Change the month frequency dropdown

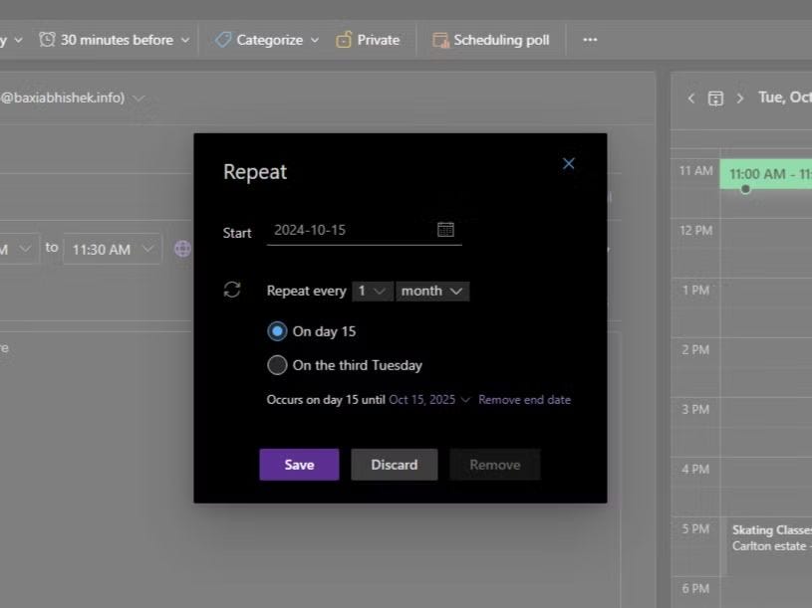431,291
